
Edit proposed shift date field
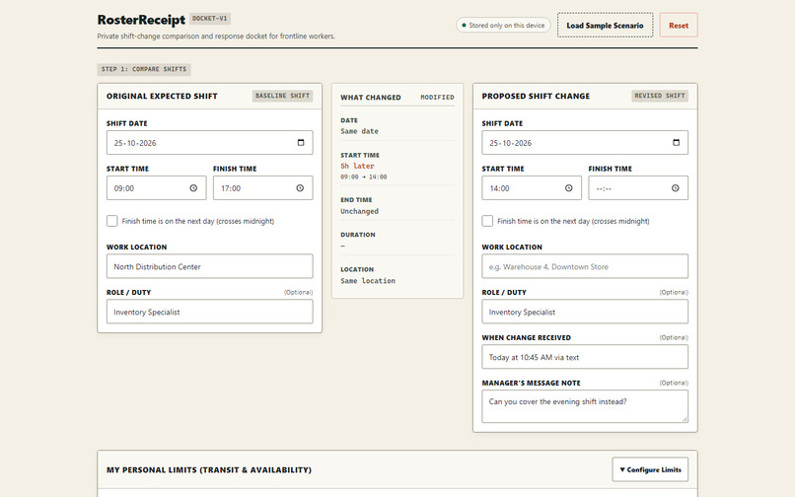pos(585,143)
